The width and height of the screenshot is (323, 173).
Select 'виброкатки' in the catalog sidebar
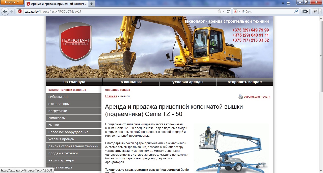coord(74,97)
